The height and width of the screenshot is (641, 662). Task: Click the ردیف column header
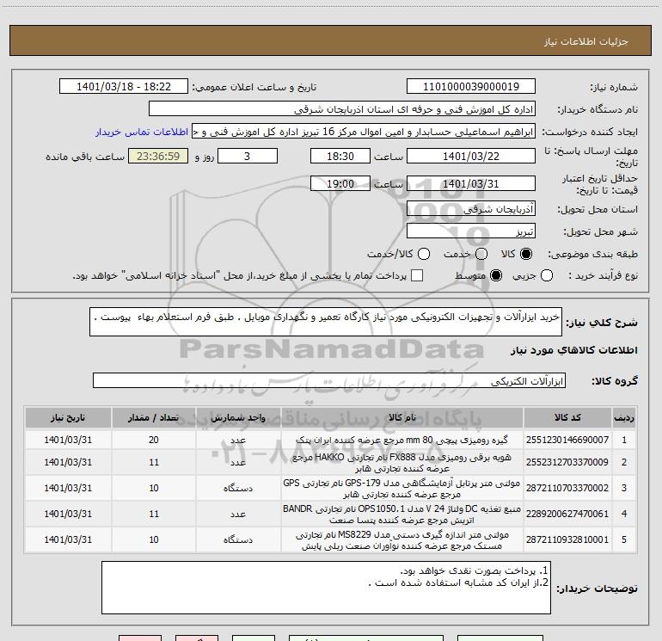[x=624, y=418]
